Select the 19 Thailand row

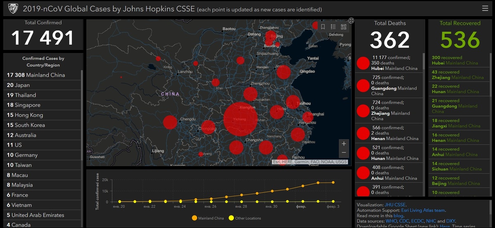(42, 95)
